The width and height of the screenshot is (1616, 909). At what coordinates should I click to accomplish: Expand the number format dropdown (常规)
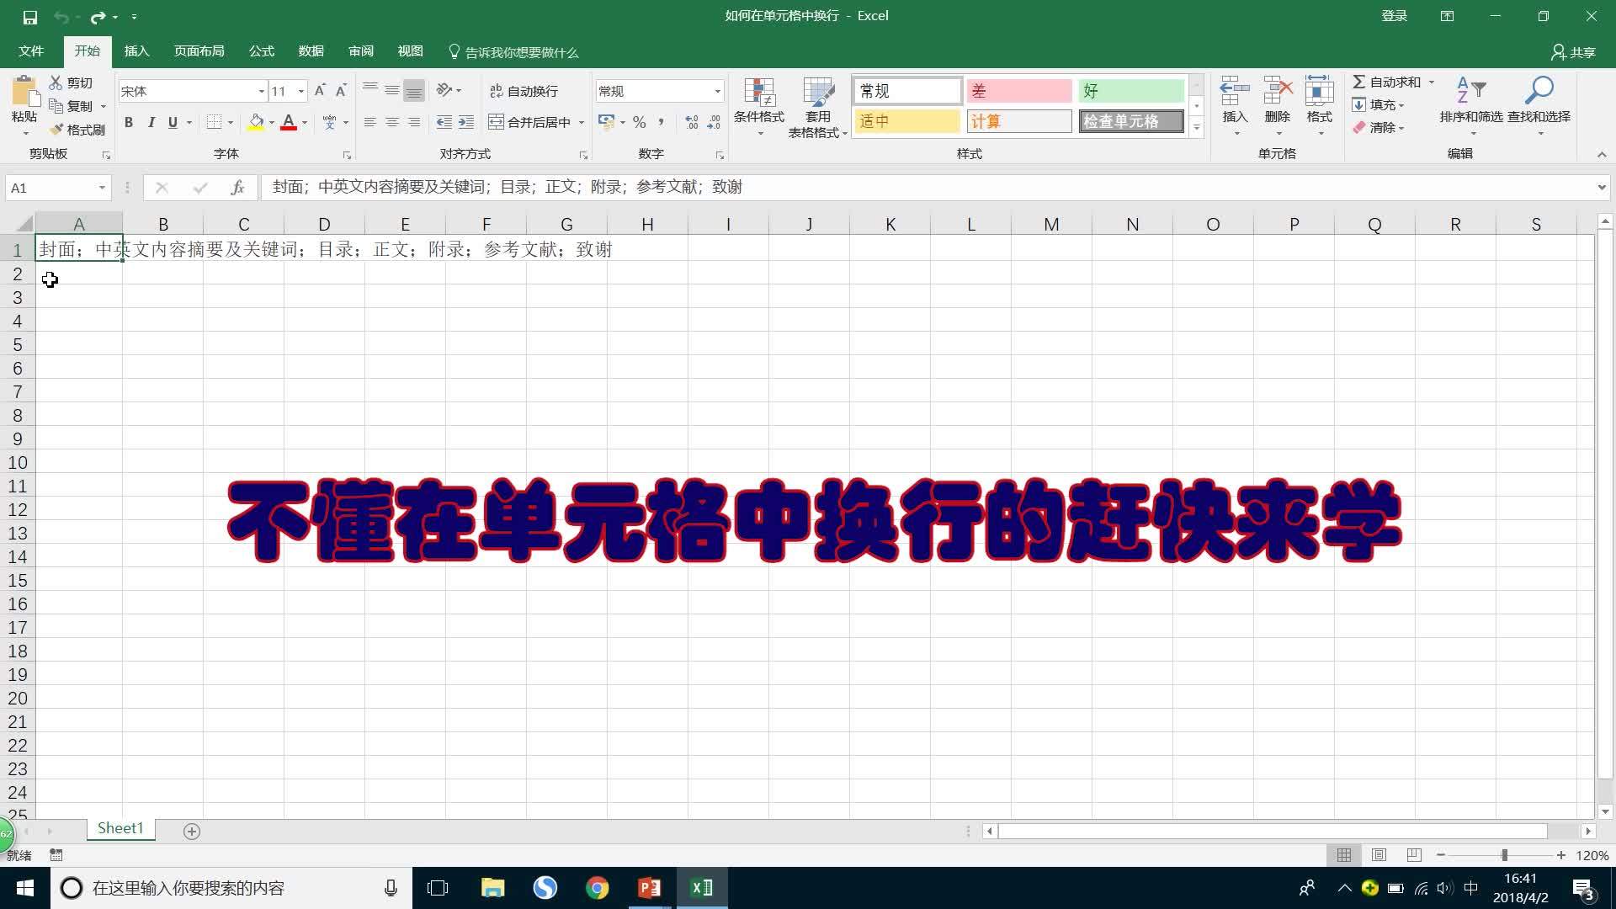(717, 91)
